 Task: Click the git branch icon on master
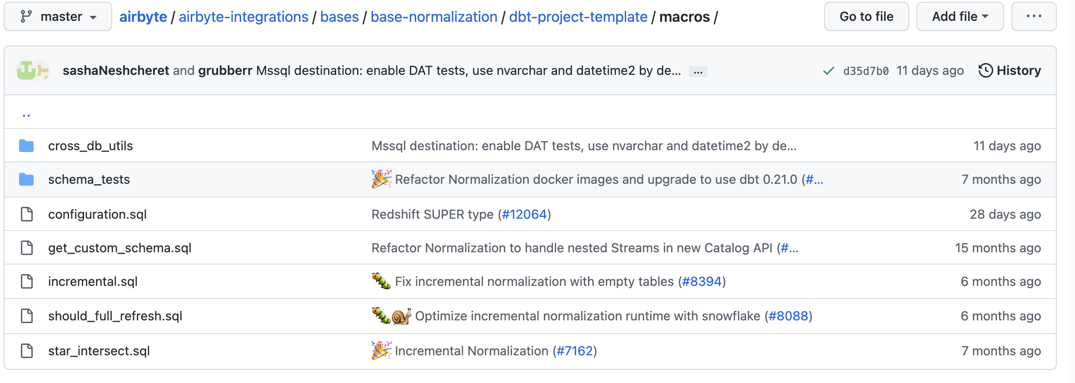(26, 16)
